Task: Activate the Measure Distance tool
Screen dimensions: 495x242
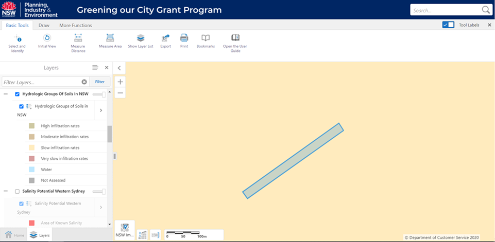Action: (78, 44)
